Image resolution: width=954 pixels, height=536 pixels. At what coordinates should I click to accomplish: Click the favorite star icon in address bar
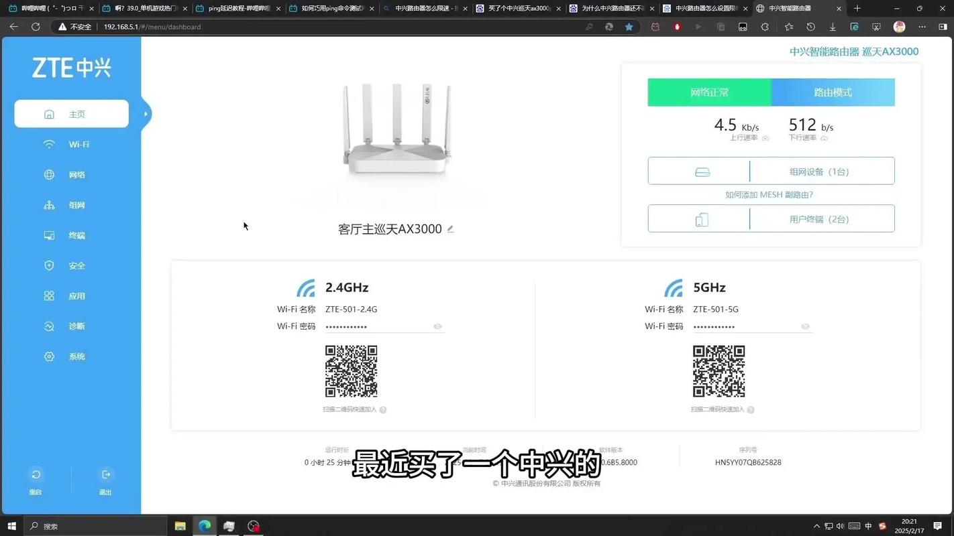pyautogui.click(x=629, y=27)
